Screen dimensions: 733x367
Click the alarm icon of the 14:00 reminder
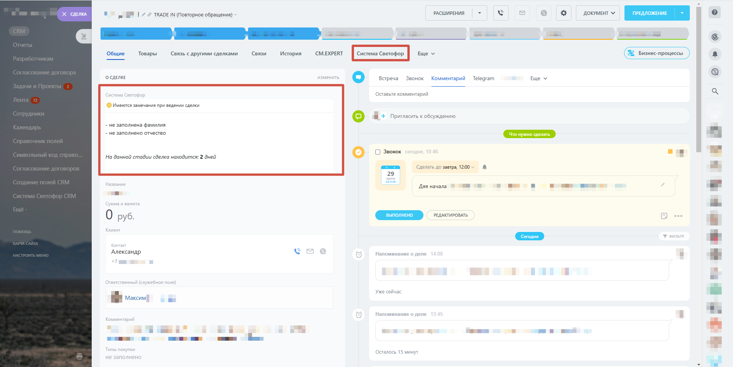pos(359,254)
